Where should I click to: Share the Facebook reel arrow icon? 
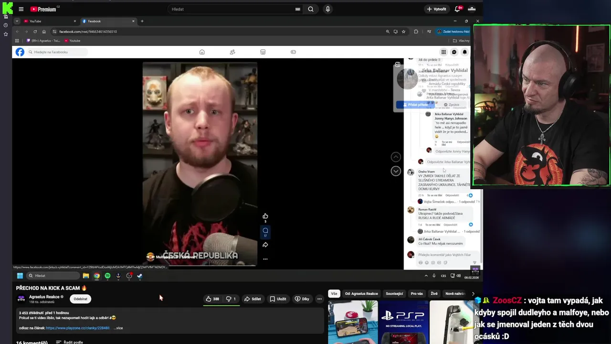(x=265, y=245)
